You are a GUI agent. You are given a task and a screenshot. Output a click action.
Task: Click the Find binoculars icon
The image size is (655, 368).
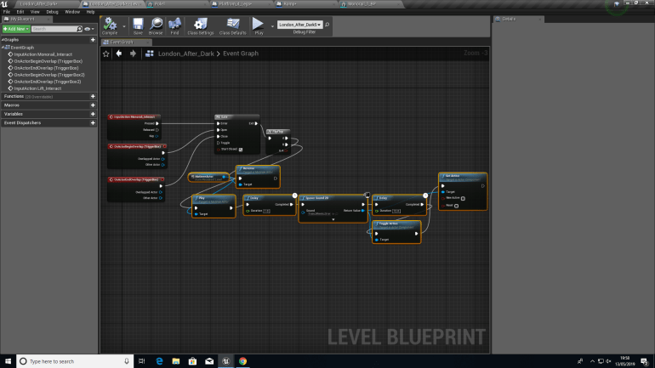[x=174, y=25]
